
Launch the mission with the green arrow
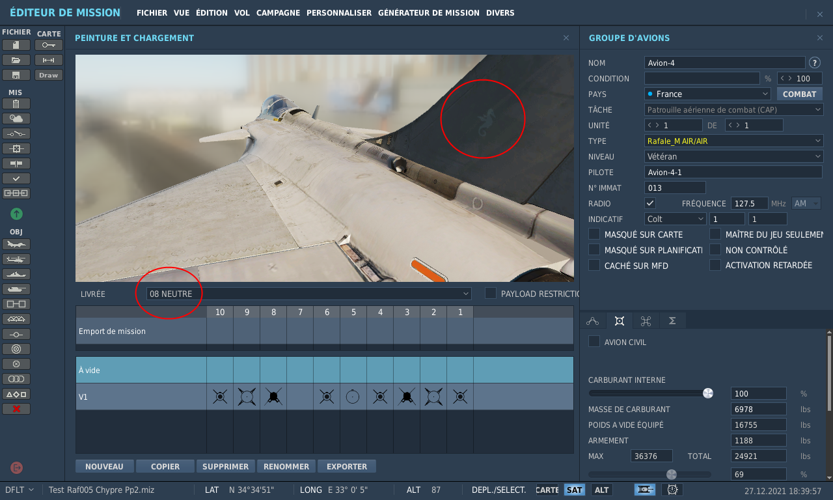pyautogui.click(x=16, y=214)
